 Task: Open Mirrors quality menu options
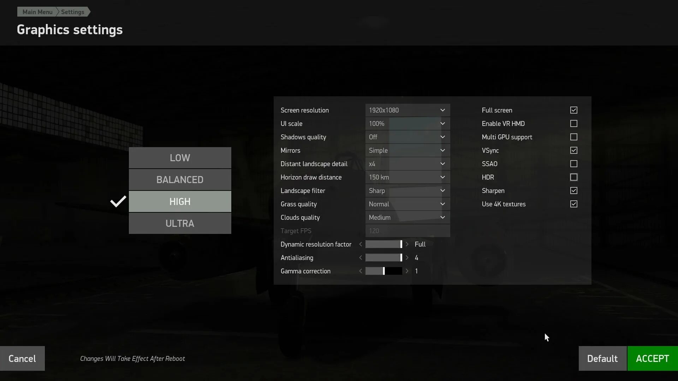[408, 150]
